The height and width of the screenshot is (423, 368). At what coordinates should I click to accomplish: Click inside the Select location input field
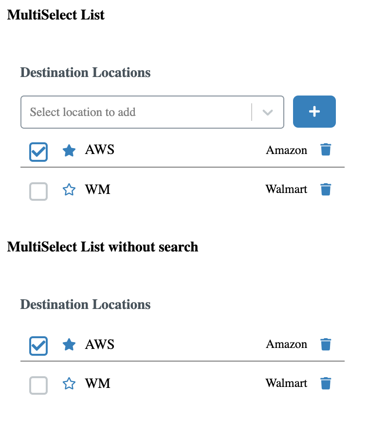click(122, 112)
